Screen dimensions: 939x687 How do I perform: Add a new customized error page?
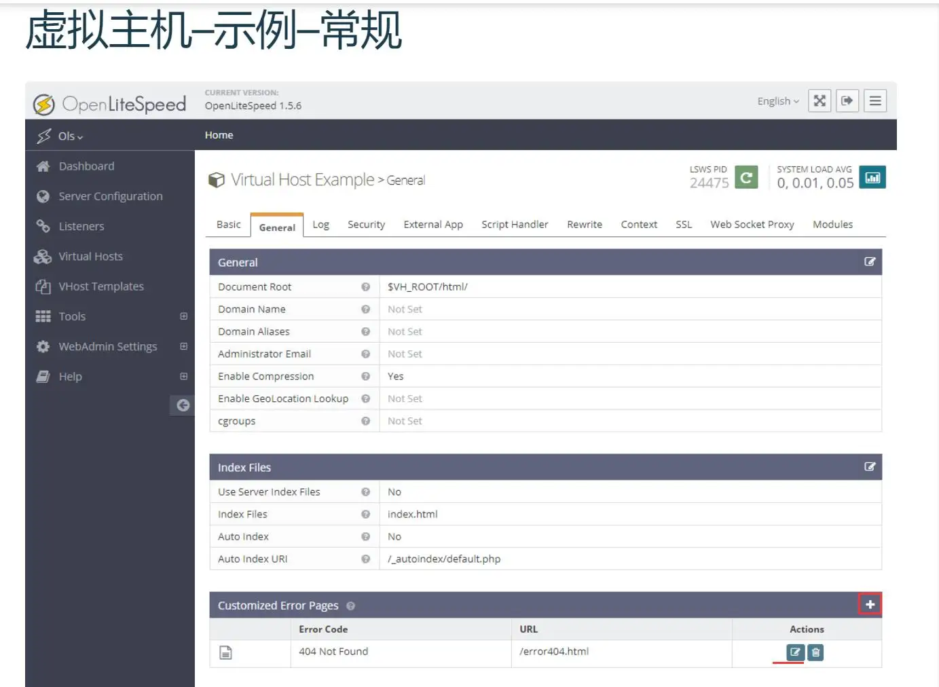[x=870, y=604]
